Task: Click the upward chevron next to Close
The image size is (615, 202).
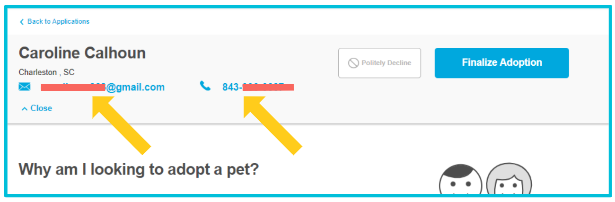Action: click(25, 109)
